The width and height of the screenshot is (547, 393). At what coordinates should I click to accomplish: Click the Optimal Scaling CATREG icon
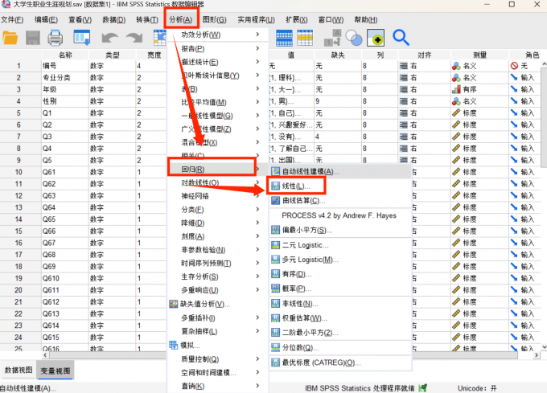tap(276, 362)
